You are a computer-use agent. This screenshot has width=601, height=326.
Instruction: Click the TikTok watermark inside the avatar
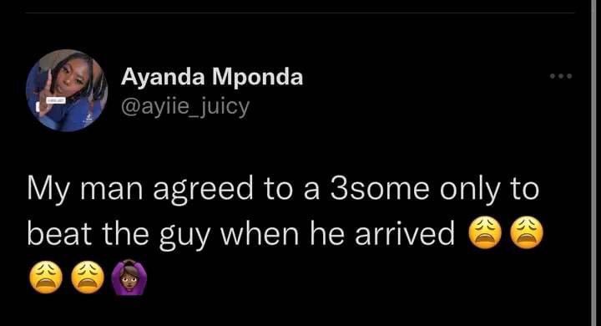89,117
